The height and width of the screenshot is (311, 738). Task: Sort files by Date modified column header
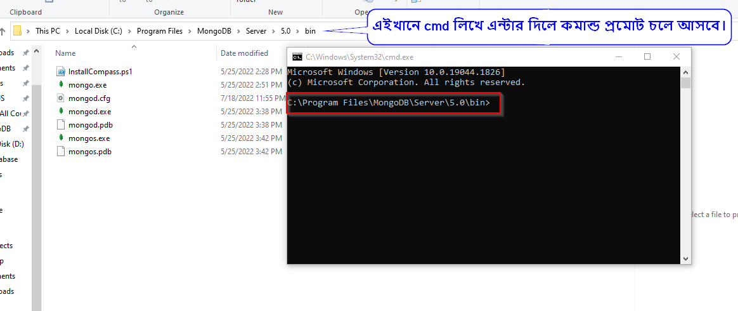tap(244, 53)
